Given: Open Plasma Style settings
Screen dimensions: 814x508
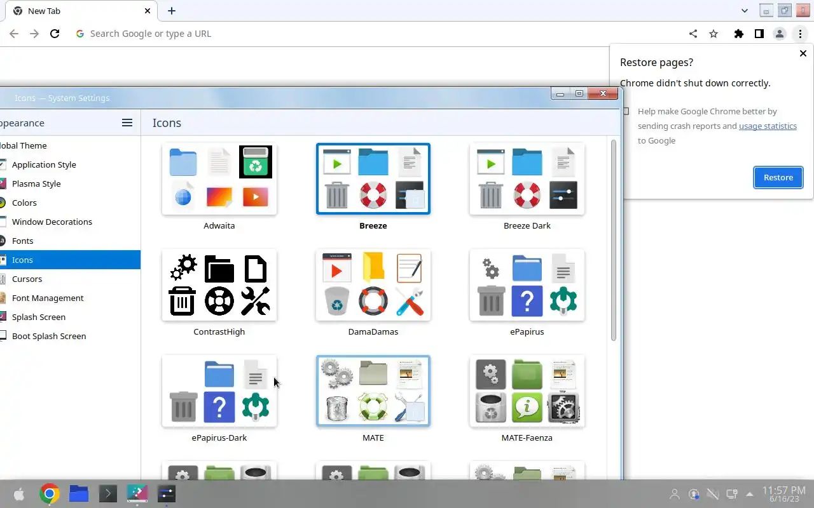Looking at the screenshot, I should pyautogui.click(x=70, y=184).
